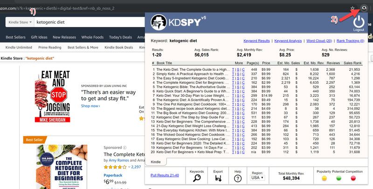The width and height of the screenshot is (373, 189).
Task: Select the Paperback format link
Action: point(113,175)
